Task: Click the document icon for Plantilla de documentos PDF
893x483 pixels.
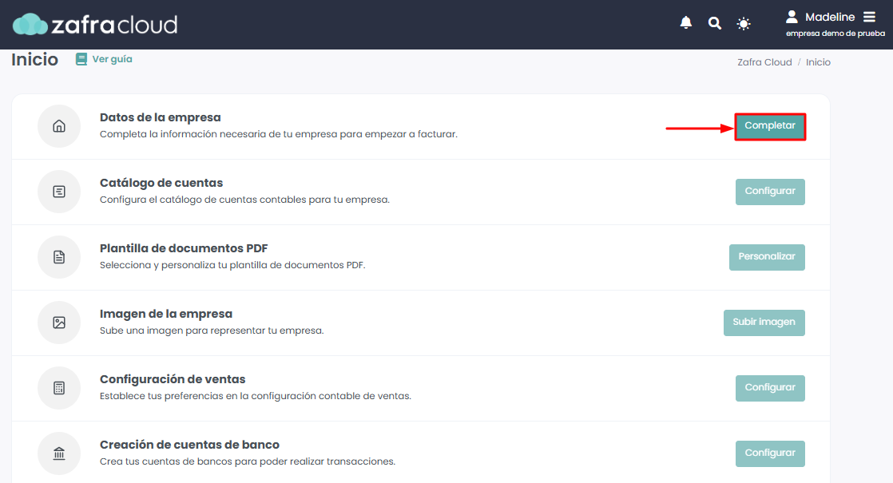Action: pos(59,257)
